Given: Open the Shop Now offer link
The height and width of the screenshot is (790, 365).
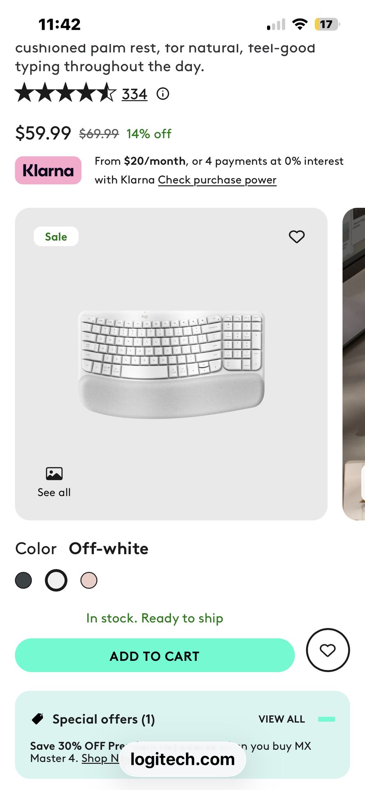Looking at the screenshot, I should 100,758.
